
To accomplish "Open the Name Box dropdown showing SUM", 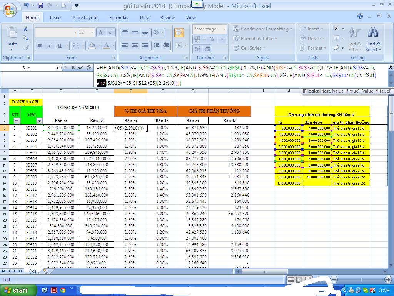I will coord(58,68).
